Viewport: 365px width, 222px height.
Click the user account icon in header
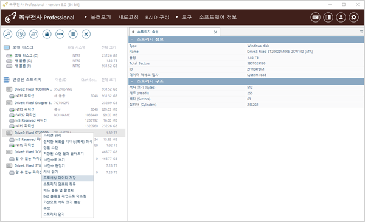coord(341,17)
